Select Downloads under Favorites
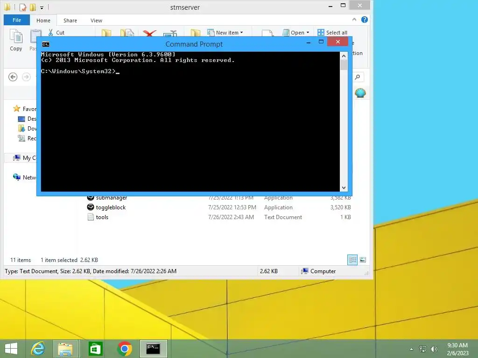The width and height of the screenshot is (478, 358). tap(27, 129)
